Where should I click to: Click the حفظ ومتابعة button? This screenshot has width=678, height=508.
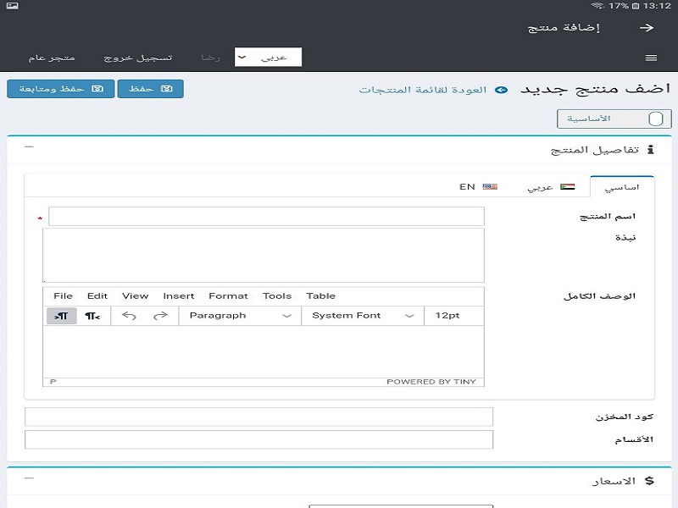point(60,89)
